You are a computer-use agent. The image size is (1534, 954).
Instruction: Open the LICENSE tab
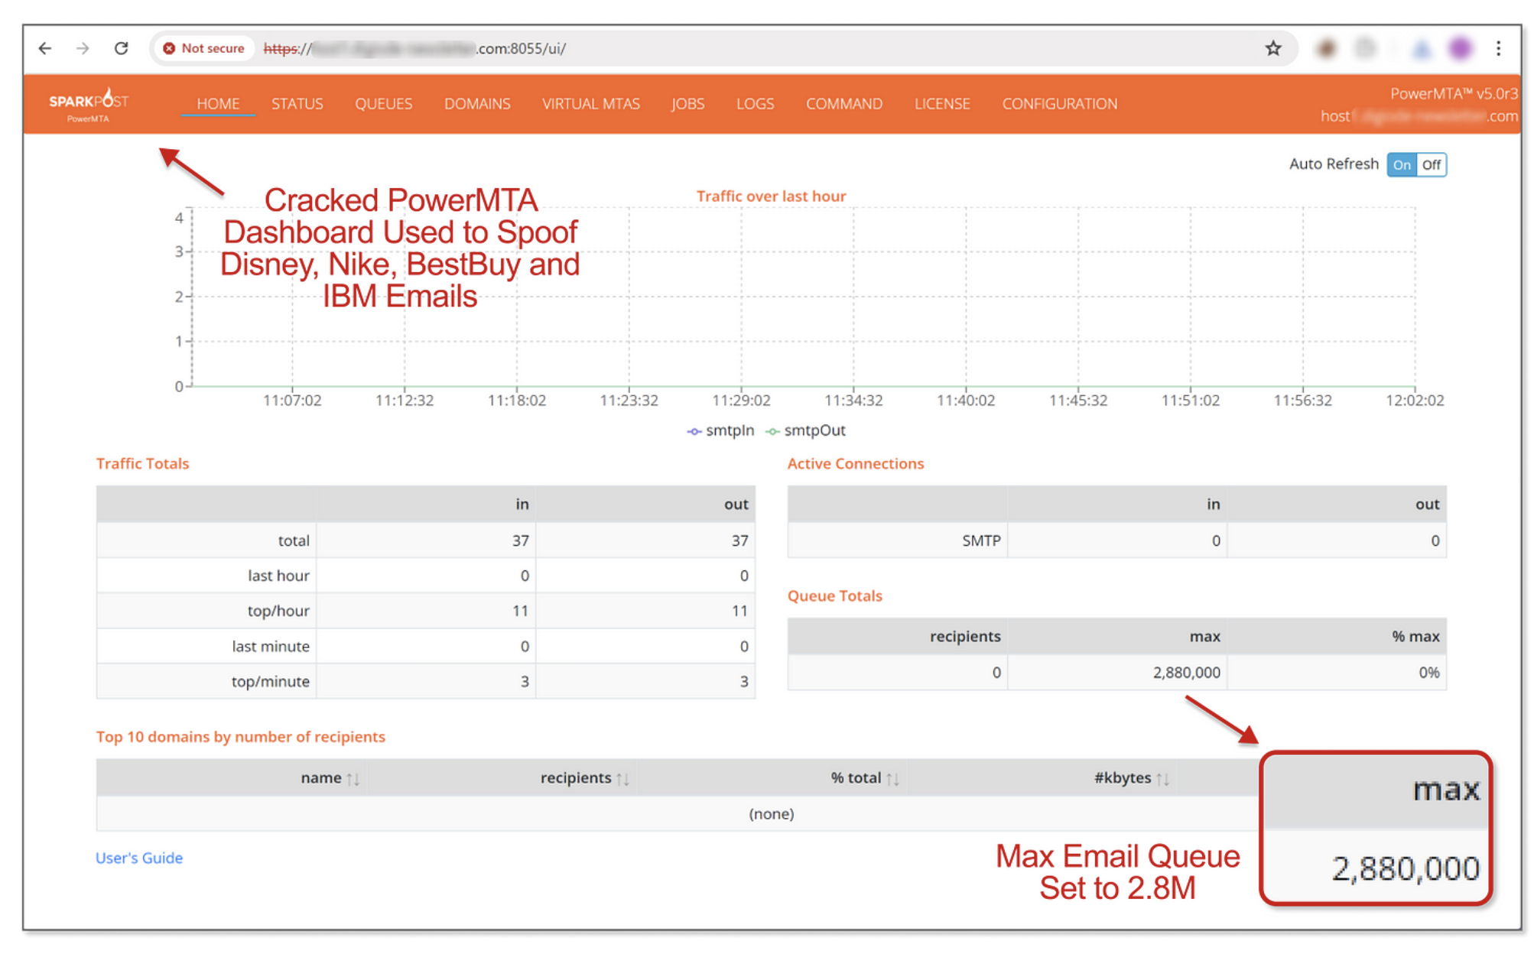(941, 104)
